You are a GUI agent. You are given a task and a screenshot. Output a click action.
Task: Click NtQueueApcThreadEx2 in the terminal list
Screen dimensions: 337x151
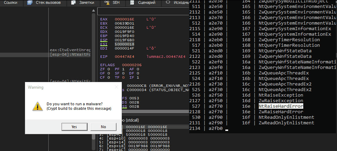click(285, 89)
